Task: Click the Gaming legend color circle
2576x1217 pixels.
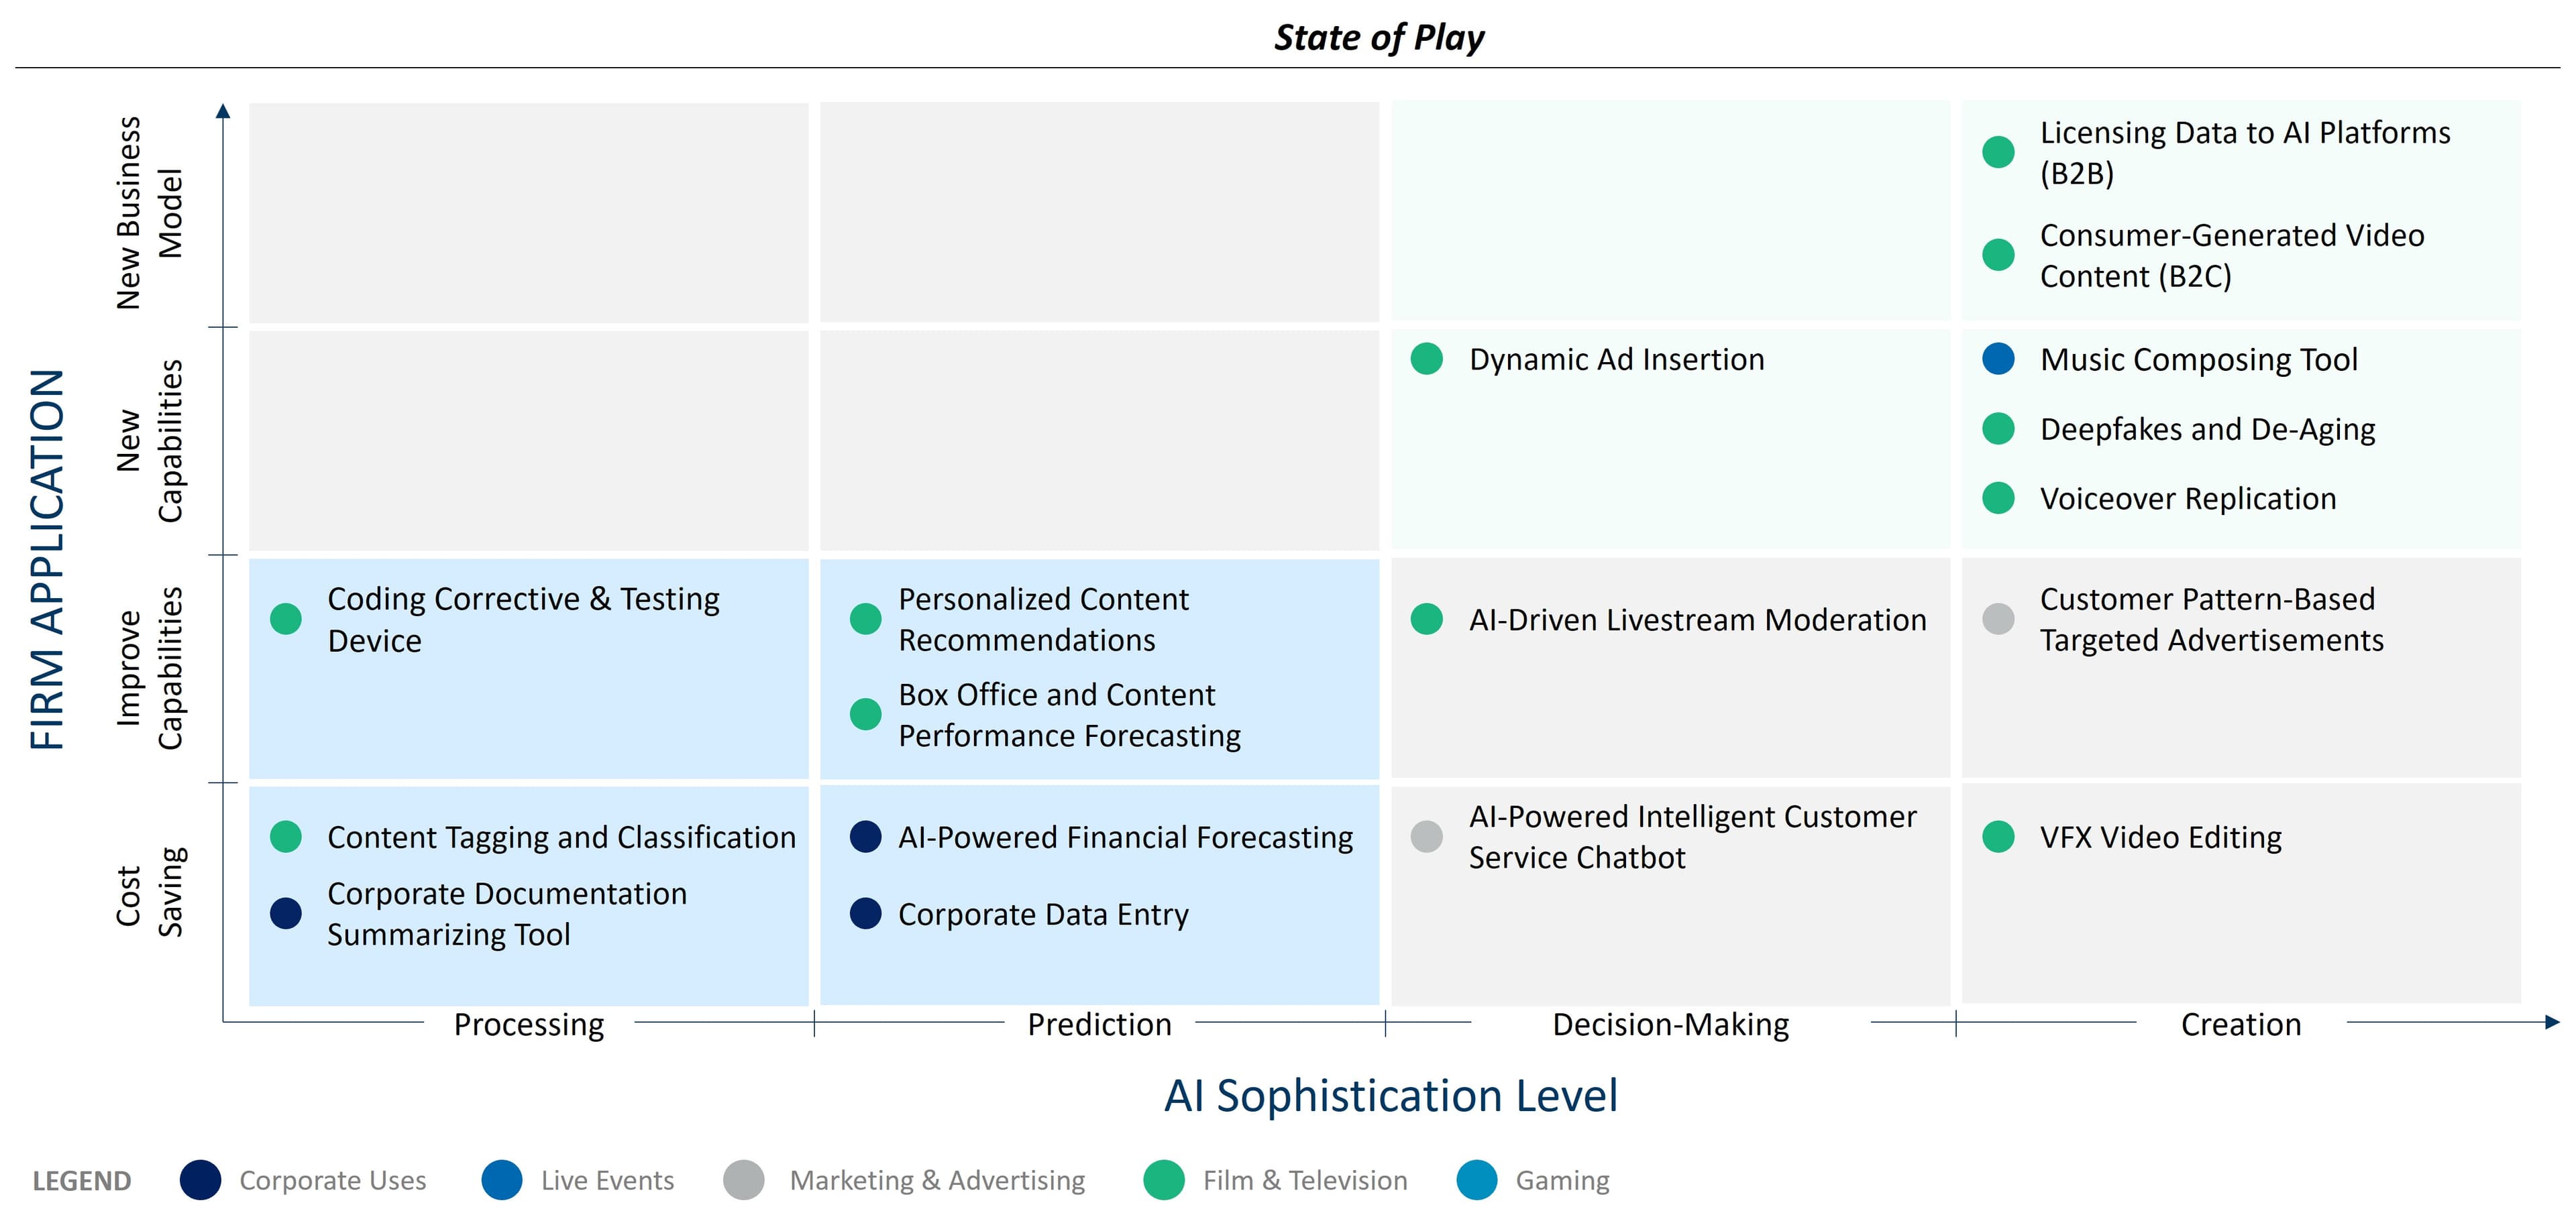Action: 1477,1180
